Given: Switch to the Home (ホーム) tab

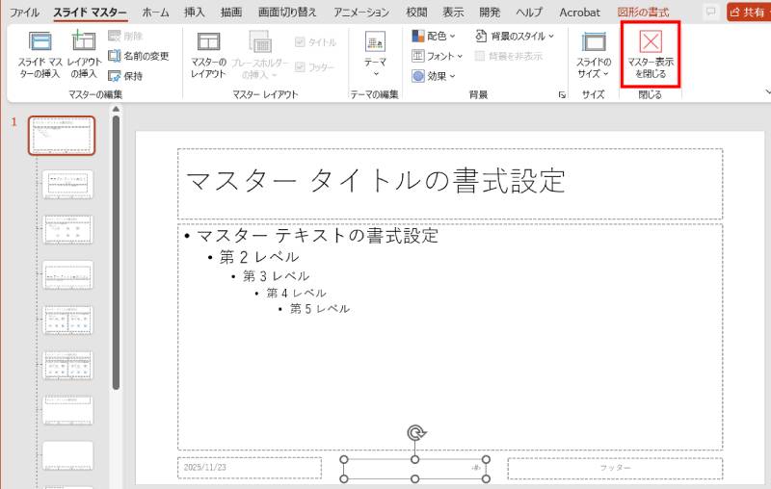Looking at the screenshot, I should (155, 13).
